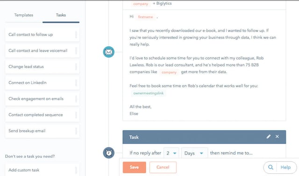299x176 pixels.
Task: Click the drag handle on Contact completed sequence
Action: [76, 115]
